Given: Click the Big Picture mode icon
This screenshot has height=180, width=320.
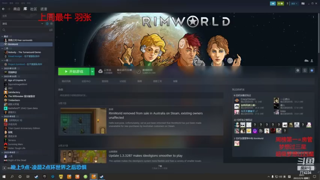Looking at the screenshot, I should pyautogui.click(x=303, y=4).
